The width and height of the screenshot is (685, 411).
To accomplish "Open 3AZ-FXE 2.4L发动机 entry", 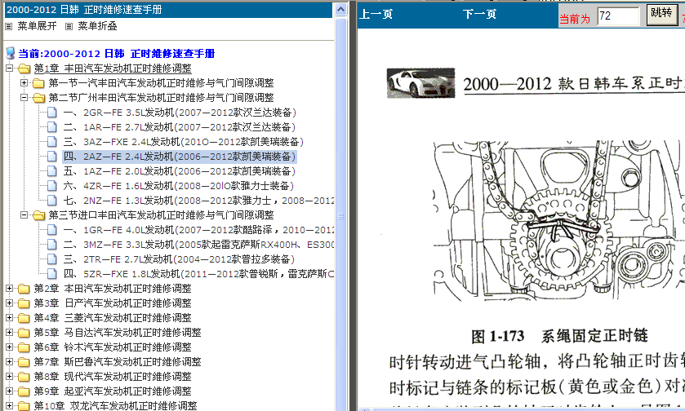I will [184, 142].
